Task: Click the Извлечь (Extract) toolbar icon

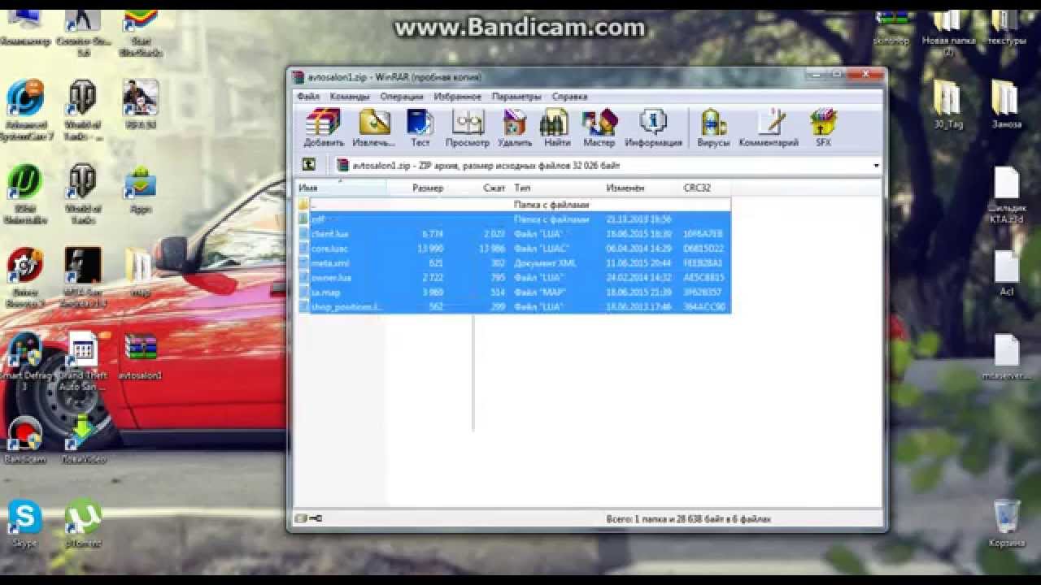Action: pos(373,128)
